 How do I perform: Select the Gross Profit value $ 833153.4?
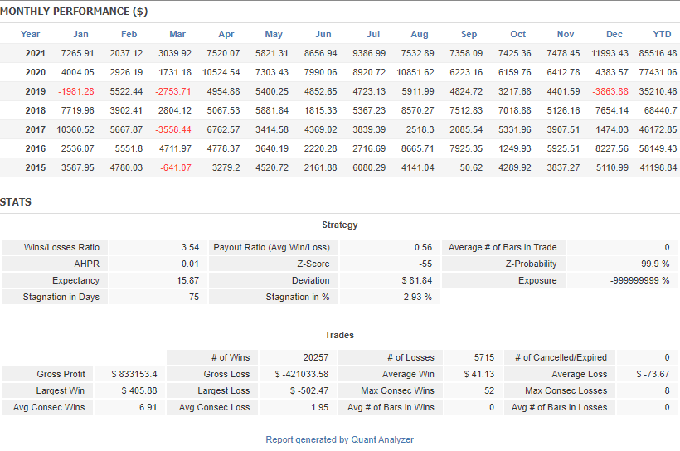134,374
